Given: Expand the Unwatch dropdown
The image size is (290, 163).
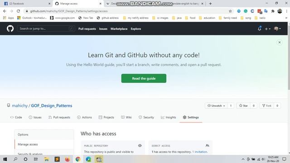Looking at the screenshot, I should click(216, 105).
